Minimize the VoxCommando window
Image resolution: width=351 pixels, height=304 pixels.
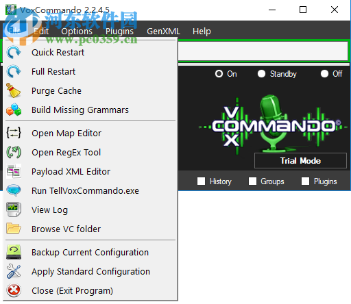point(272,10)
